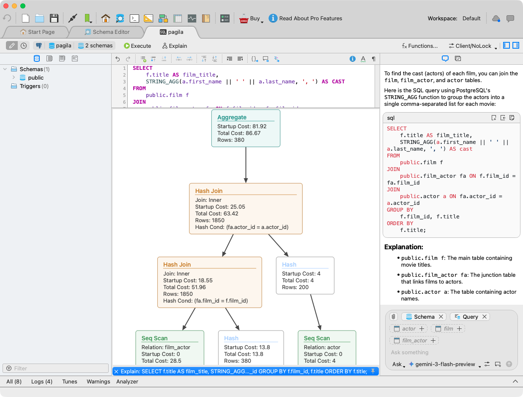Image resolution: width=523 pixels, height=397 pixels.
Task: Open the Buy basket dropdown
Action: pos(251,19)
